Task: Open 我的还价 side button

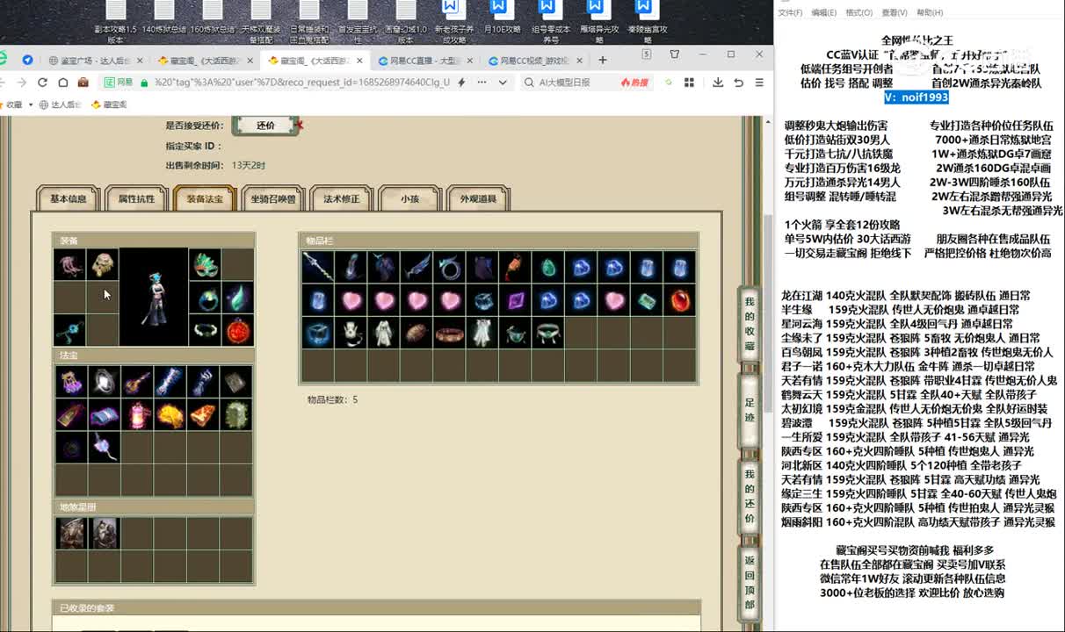Action: click(x=750, y=495)
